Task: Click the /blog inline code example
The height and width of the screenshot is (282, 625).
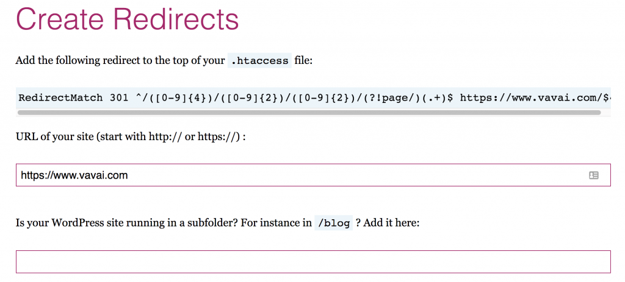Action: (333, 223)
